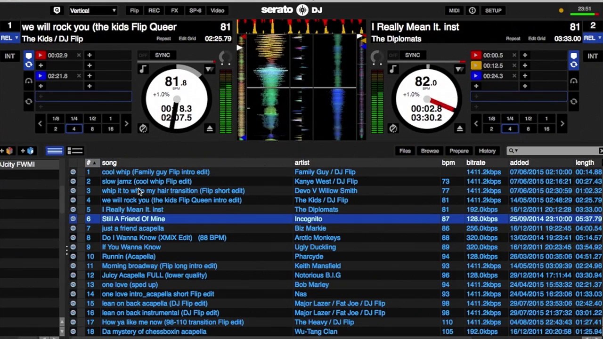603x339 pixels.
Task: Click the left deck slip/quantize icon below music note
Action: (x=143, y=129)
